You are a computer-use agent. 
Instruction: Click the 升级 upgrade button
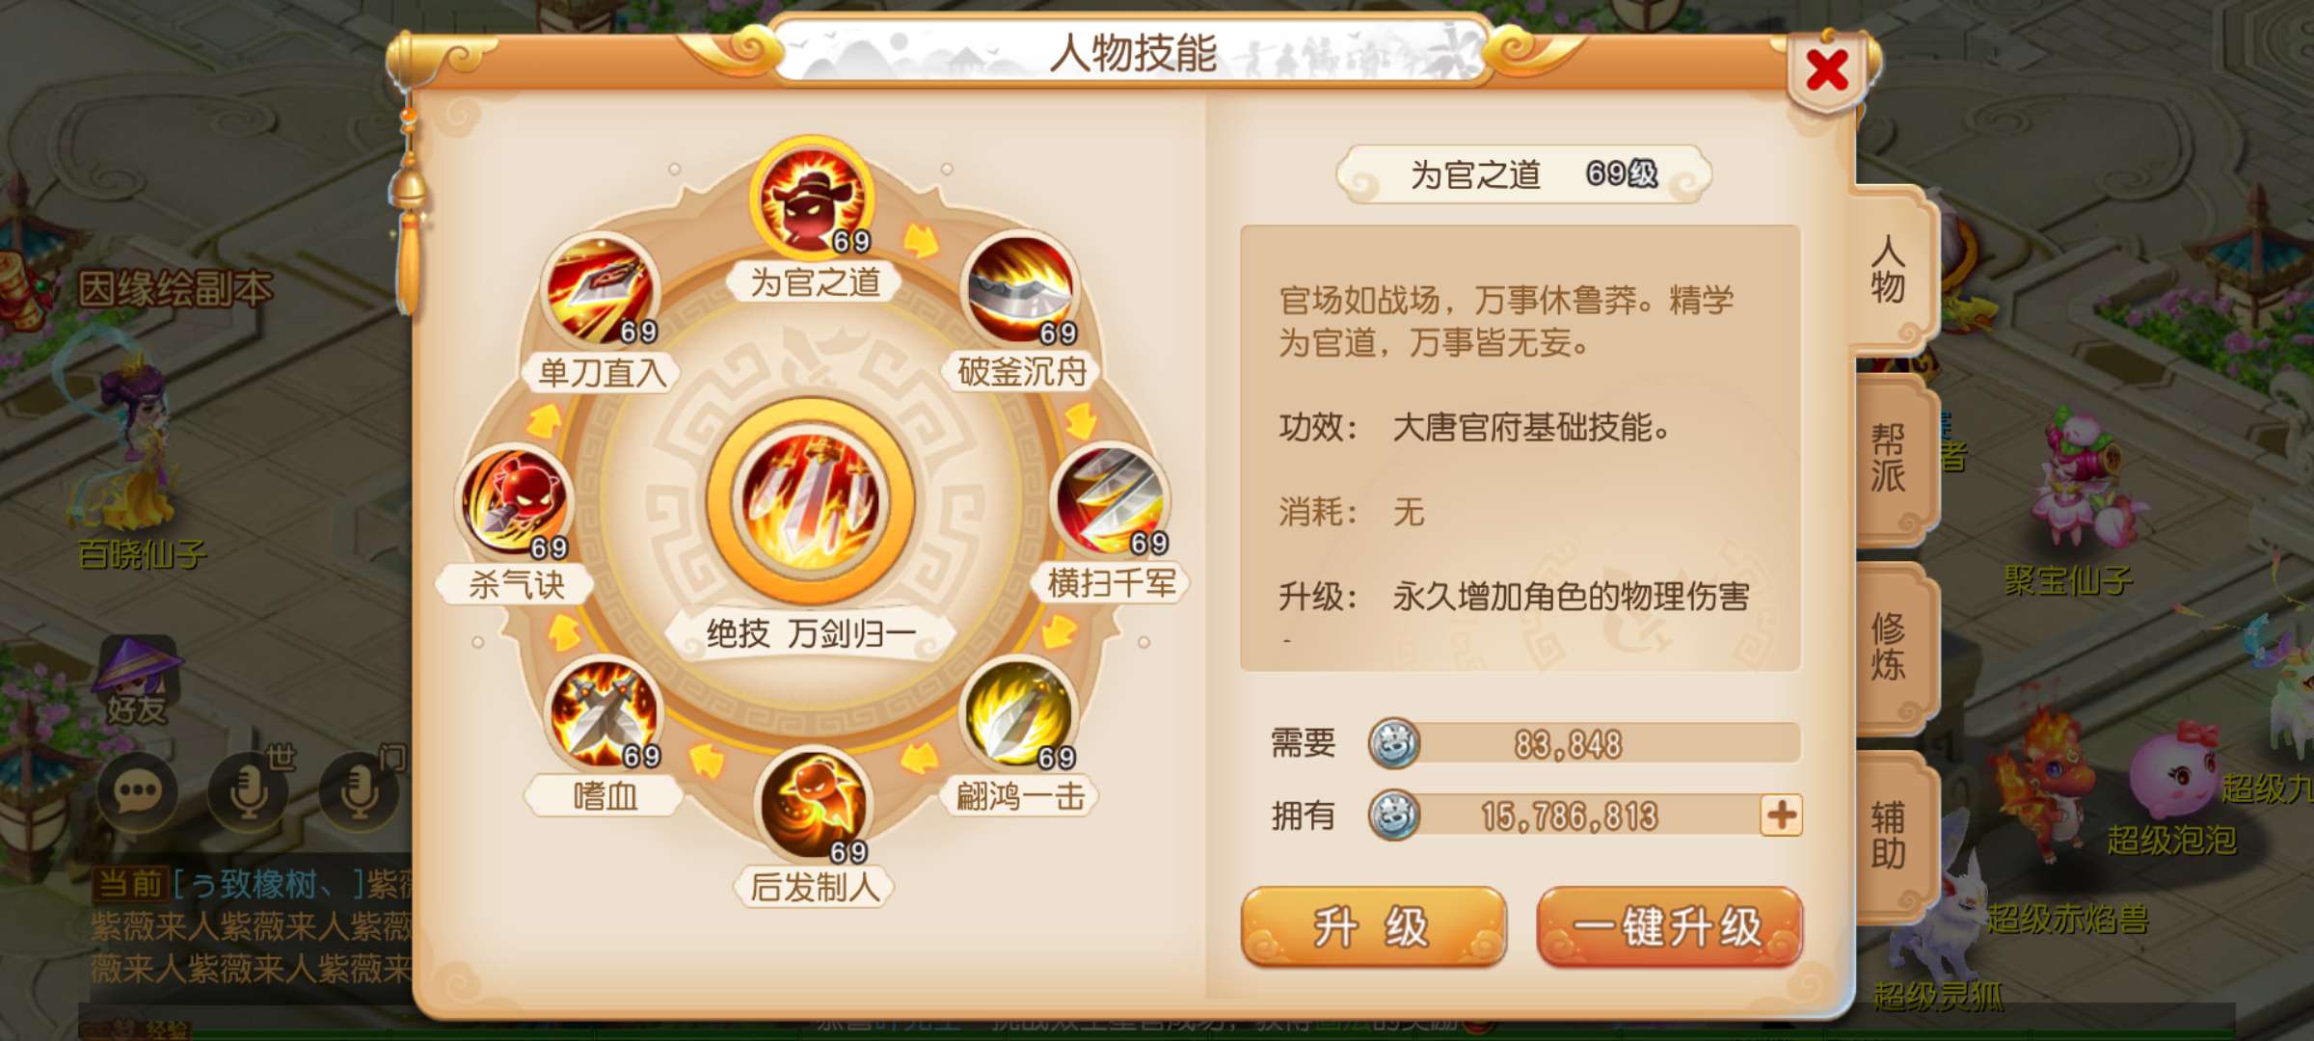pos(1373,927)
